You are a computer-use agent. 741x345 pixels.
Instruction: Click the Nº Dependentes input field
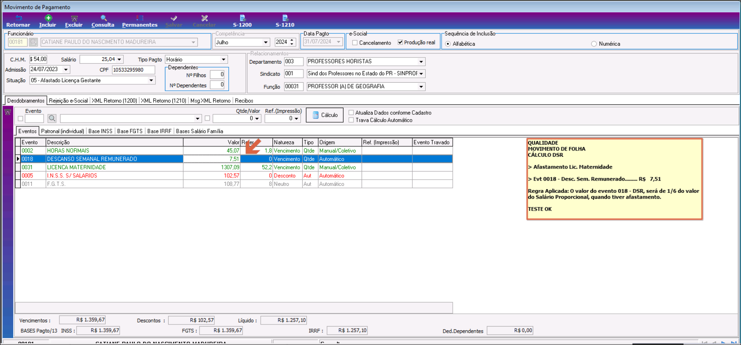pos(217,85)
